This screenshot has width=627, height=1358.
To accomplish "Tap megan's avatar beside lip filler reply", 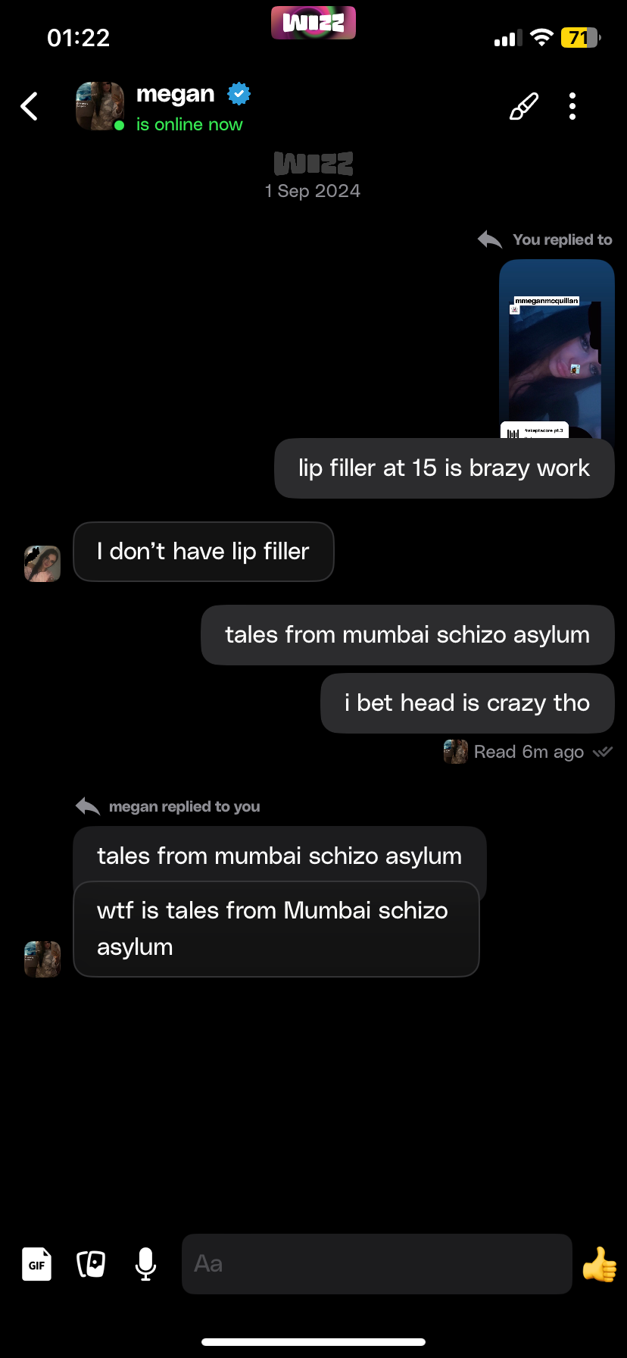I will (42, 564).
